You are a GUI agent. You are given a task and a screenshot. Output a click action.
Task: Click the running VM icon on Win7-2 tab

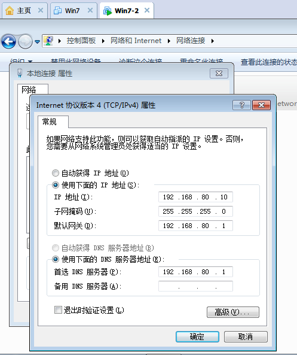(x=108, y=11)
